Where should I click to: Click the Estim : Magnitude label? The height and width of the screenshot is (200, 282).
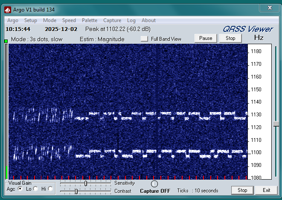pos(102,39)
